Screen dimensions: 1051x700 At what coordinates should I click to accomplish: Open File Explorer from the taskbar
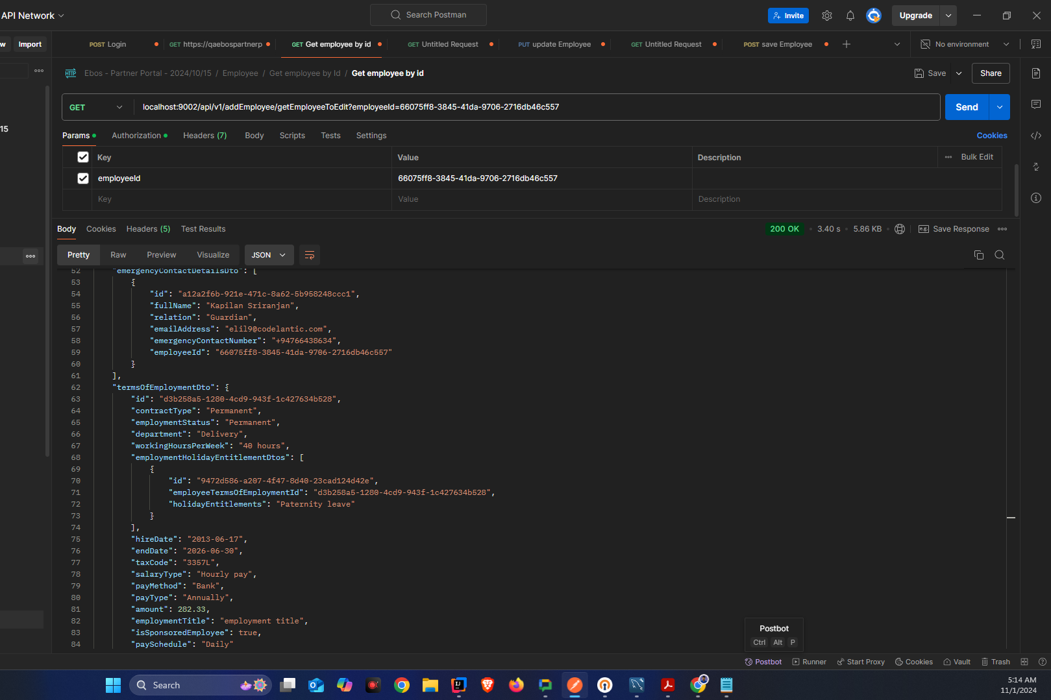(430, 685)
